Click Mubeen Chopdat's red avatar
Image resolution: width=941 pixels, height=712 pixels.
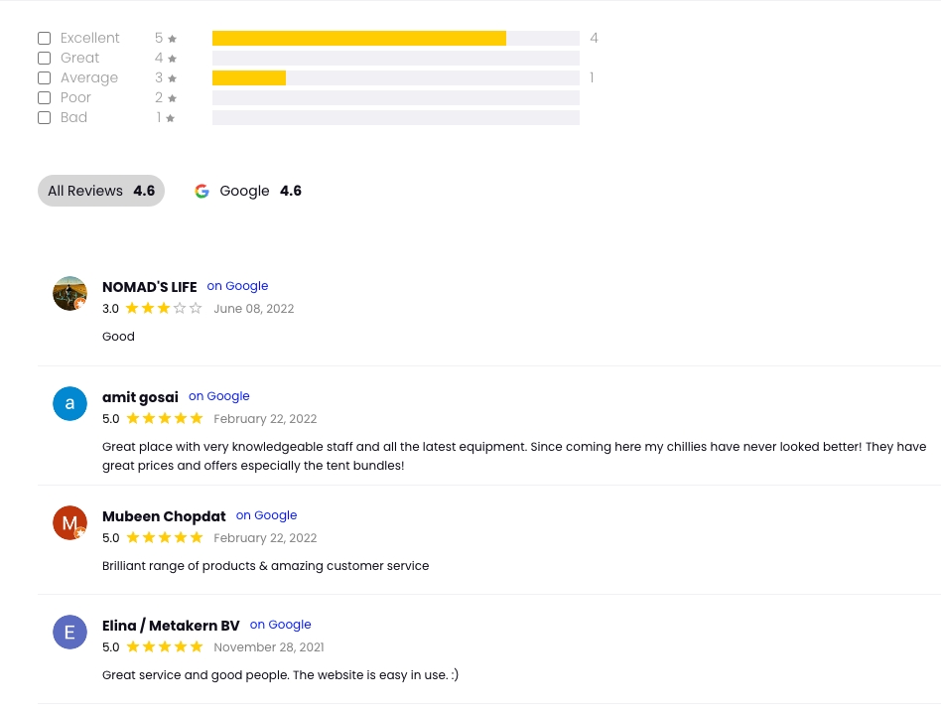pyautogui.click(x=69, y=522)
